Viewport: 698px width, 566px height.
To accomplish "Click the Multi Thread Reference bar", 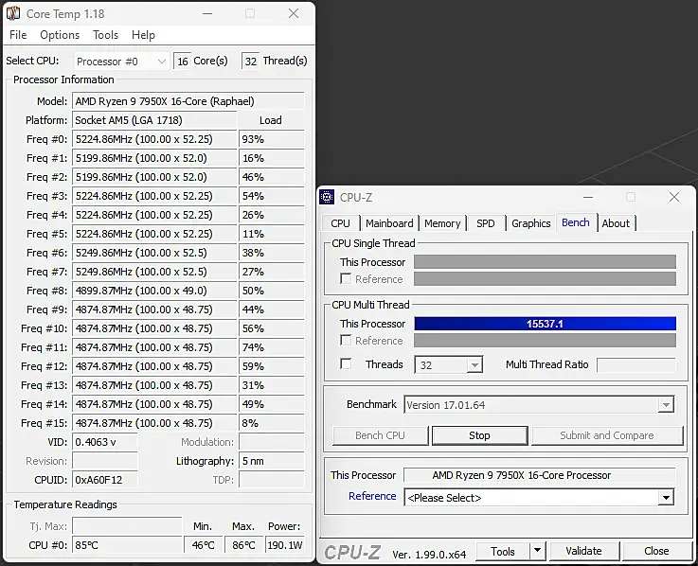I will [x=545, y=341].
